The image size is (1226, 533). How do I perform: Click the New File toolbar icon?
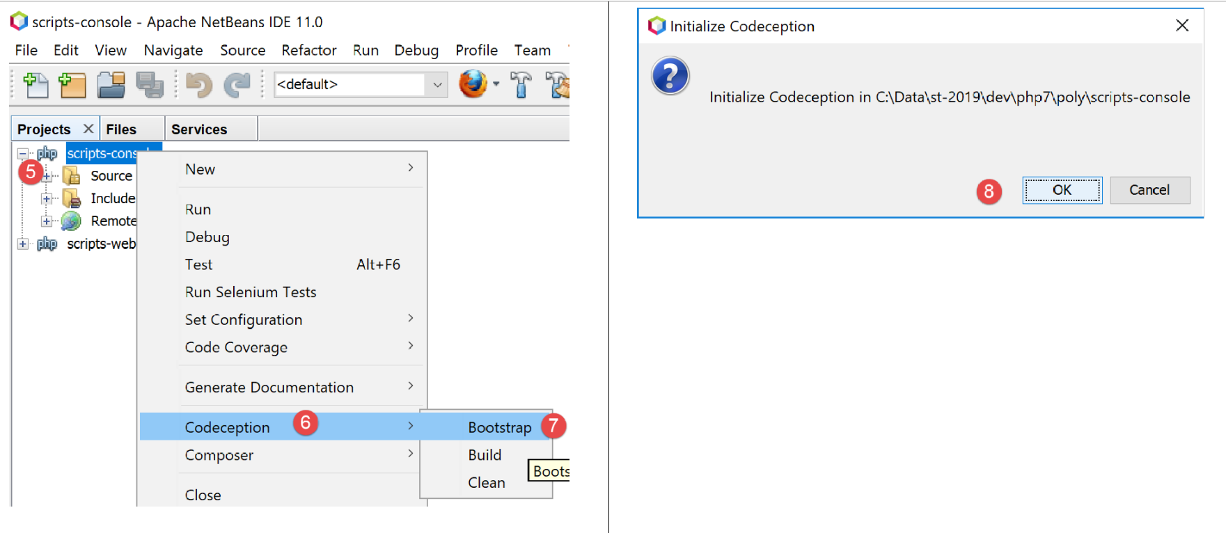click(36, 85)
